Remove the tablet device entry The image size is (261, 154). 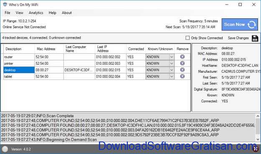click(182, 76)
